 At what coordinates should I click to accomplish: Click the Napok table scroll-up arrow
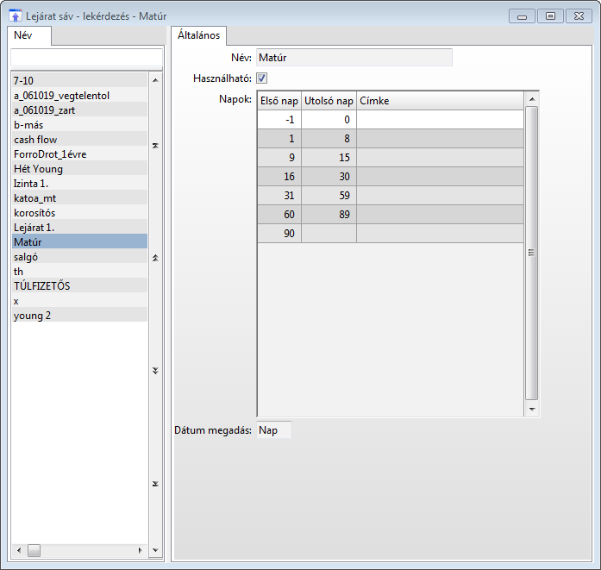[532, 99]
